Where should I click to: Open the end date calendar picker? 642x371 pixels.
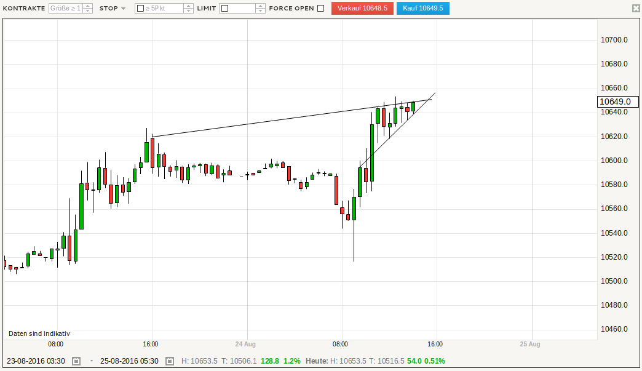click(x=169, y=362)
